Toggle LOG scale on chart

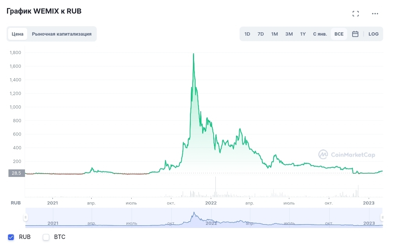[x=373, y=34]
